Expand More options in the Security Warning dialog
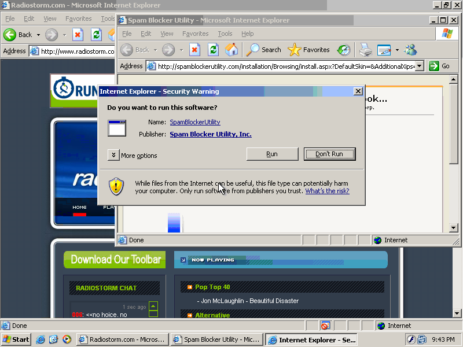The width and height of the screenshot is (463, 347). click(x=113, y=154)
